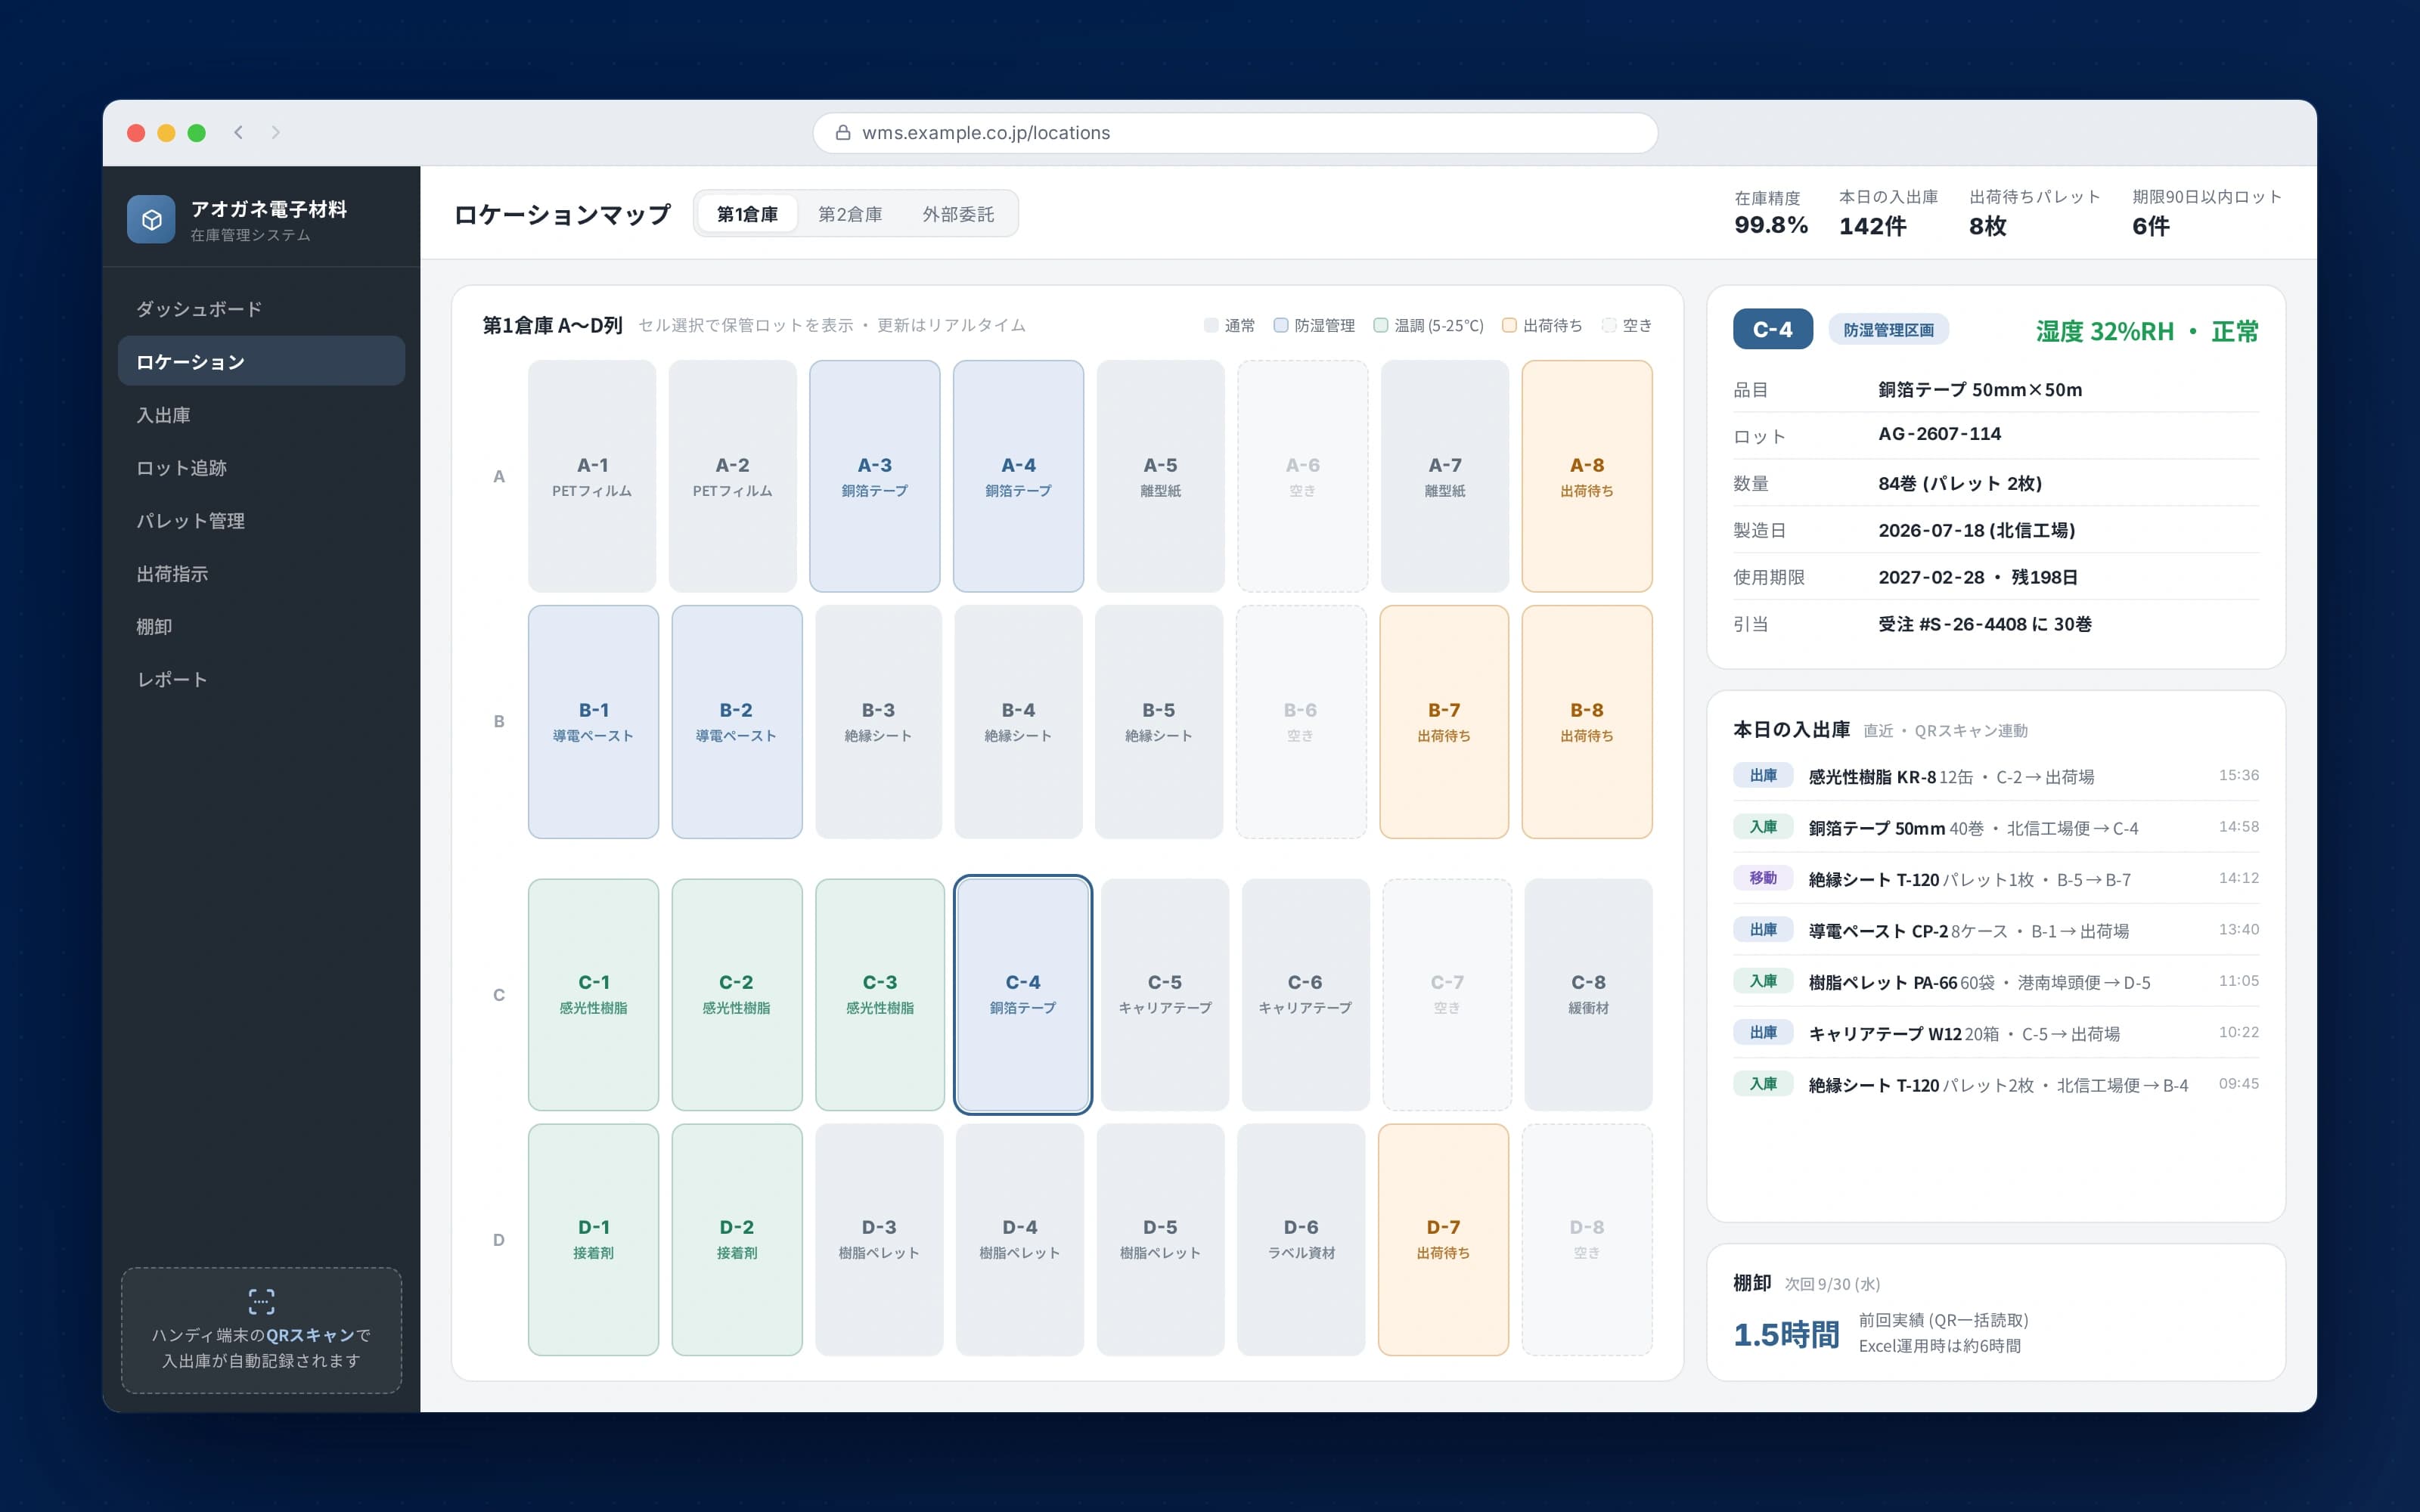The width and height of the screenshot is (2420, 1512).
Task: Click the 移動 絶縁シート T-120 row
Action: 1995,879
